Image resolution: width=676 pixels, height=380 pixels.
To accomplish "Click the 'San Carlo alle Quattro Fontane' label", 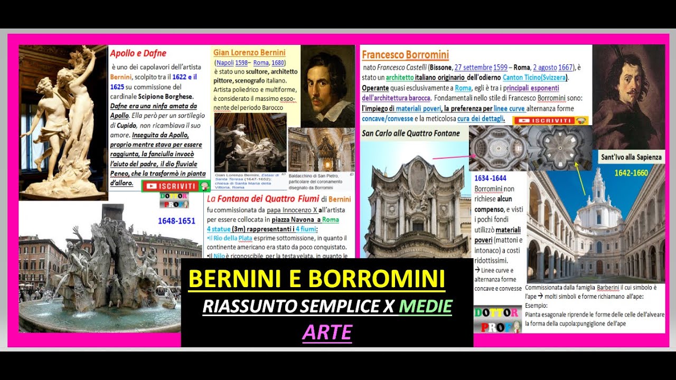I will [411, 134].
